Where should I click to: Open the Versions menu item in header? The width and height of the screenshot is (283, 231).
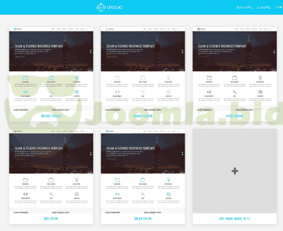pos(245,7)
